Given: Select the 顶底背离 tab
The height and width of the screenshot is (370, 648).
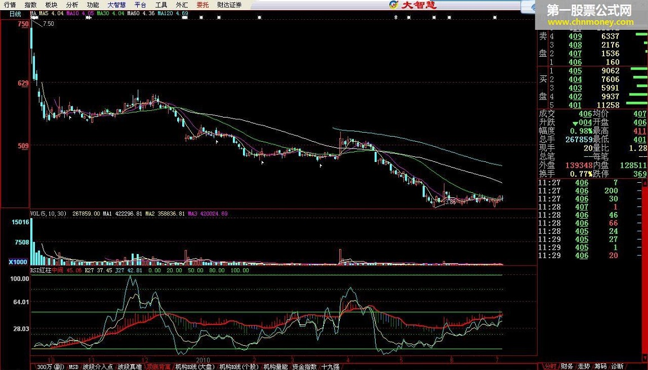Looking at the screenshot, I should pos(159,367).
